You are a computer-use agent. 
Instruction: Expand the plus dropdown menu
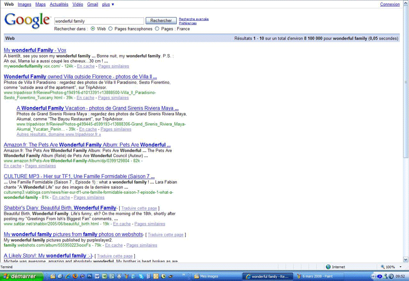click(108, 4)
